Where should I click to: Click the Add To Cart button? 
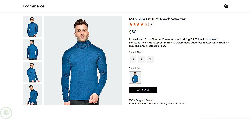(143, 90)
